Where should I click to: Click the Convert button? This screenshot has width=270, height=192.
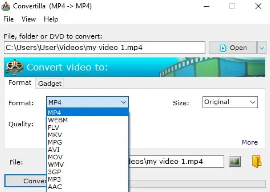[26, 181]
